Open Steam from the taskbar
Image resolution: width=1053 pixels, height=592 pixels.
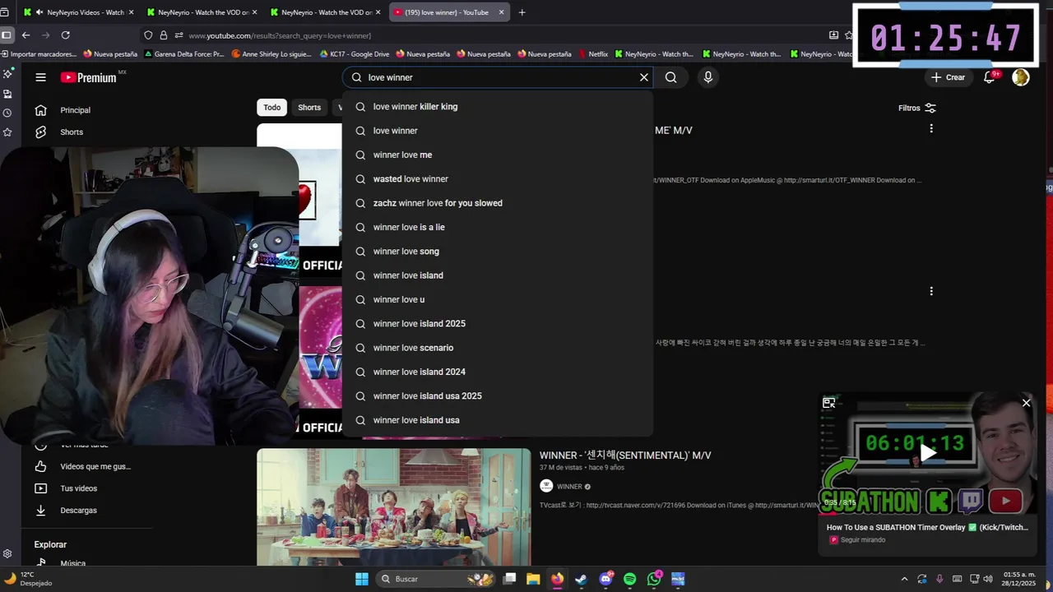[x=581, y=579]
